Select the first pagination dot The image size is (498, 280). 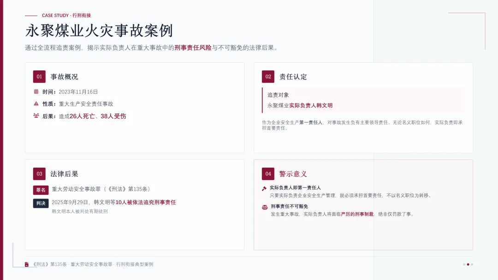(x=464, y=264)
